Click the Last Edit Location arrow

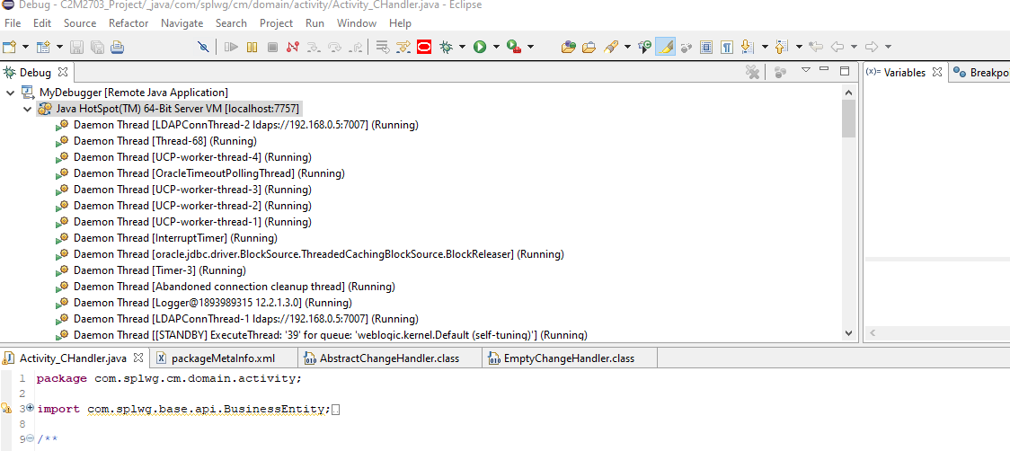coord(816,47)
